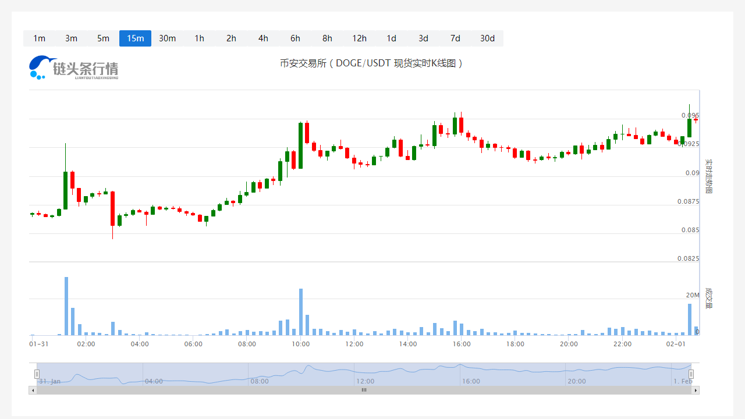Click the scrollbar right arrow button
Screen dimensions: 745x419
click(695, 390)
